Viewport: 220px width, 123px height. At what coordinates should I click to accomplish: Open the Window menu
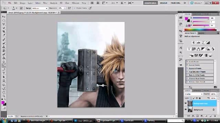click(76, 3)
